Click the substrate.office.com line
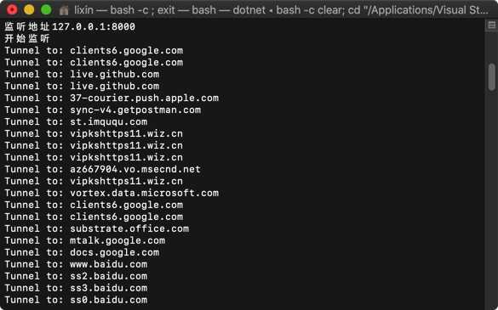The image size is (498, 310). pyautogui.click(x=96, y=228)
